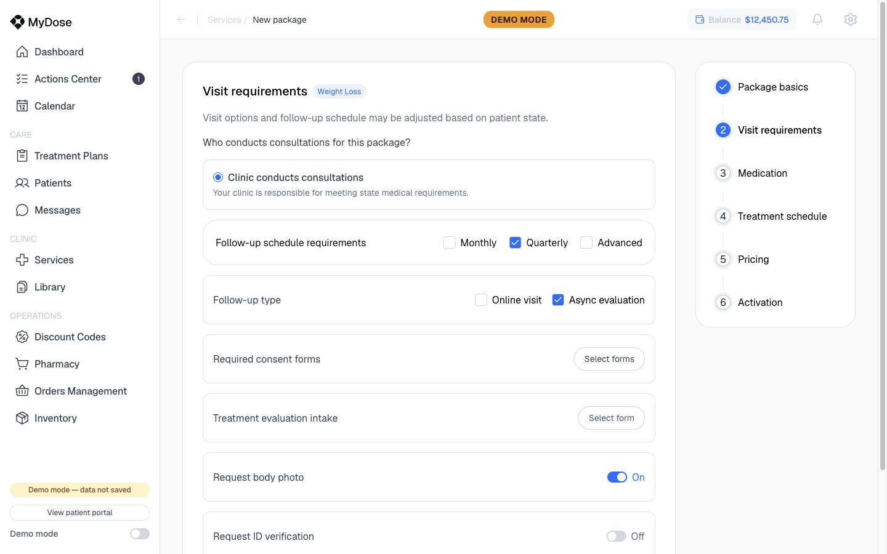Open Treatment Plans clipboard icon

[x=22, y=156]
